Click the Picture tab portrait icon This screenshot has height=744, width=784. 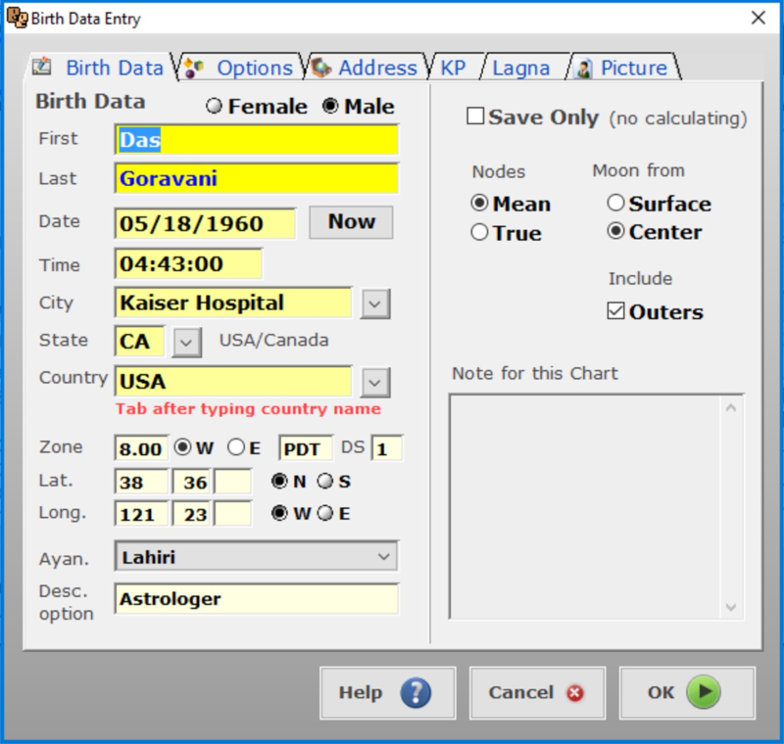[x=584, y=69]
